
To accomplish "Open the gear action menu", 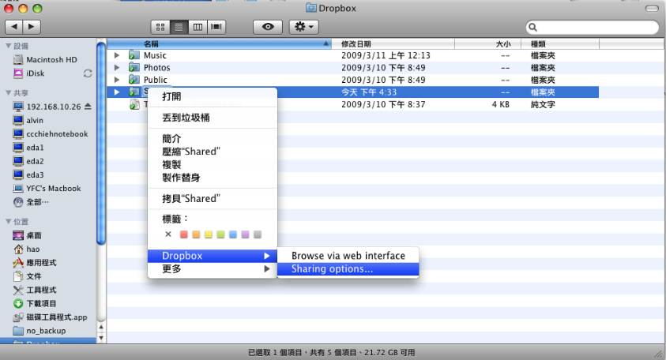I will (x=304, y=27).
